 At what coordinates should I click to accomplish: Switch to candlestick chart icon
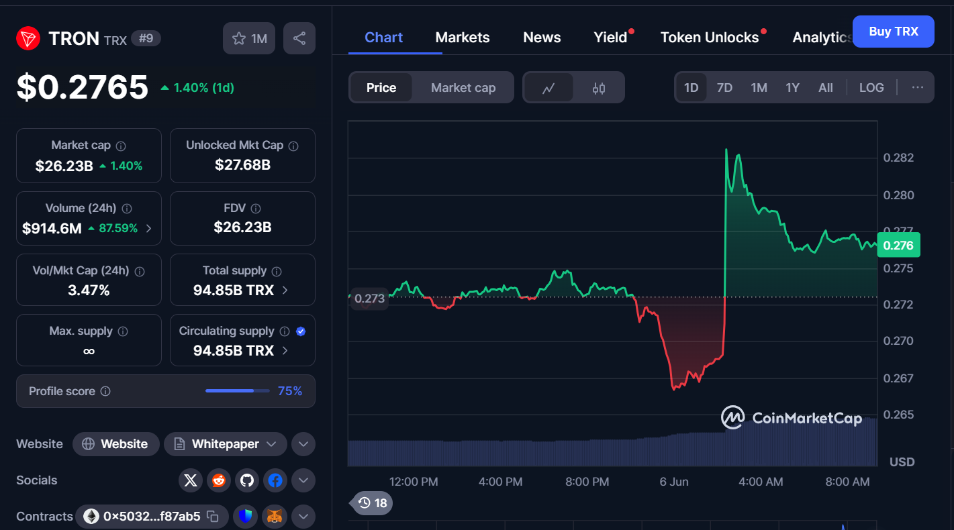tap(599, 88)
